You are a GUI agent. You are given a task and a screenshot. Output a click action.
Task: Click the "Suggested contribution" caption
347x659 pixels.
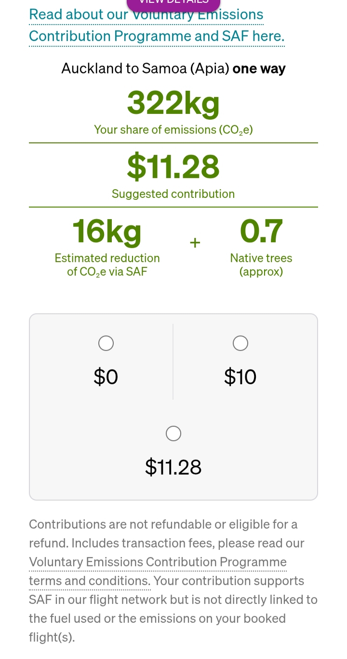click(173, 194)
